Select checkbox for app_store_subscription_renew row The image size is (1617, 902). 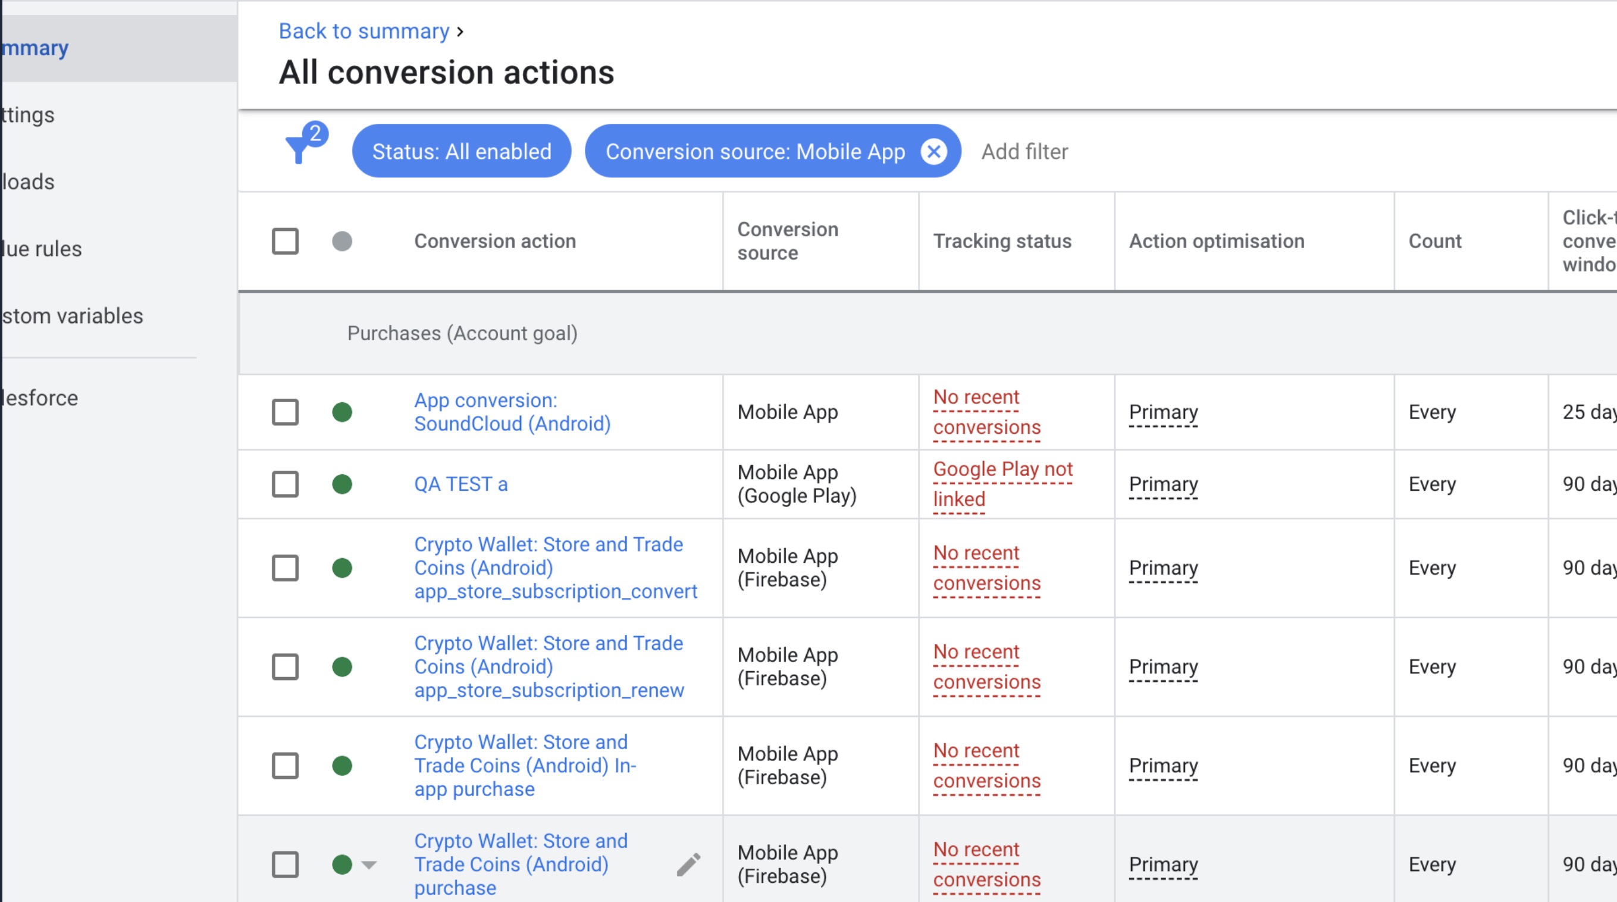(285, 666)
